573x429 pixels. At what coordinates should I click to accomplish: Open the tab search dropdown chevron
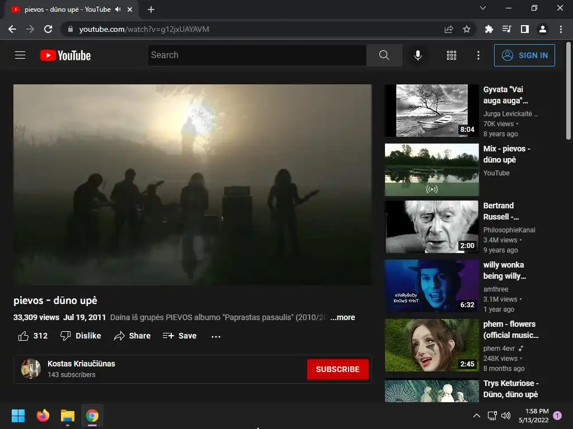(483, 8)
